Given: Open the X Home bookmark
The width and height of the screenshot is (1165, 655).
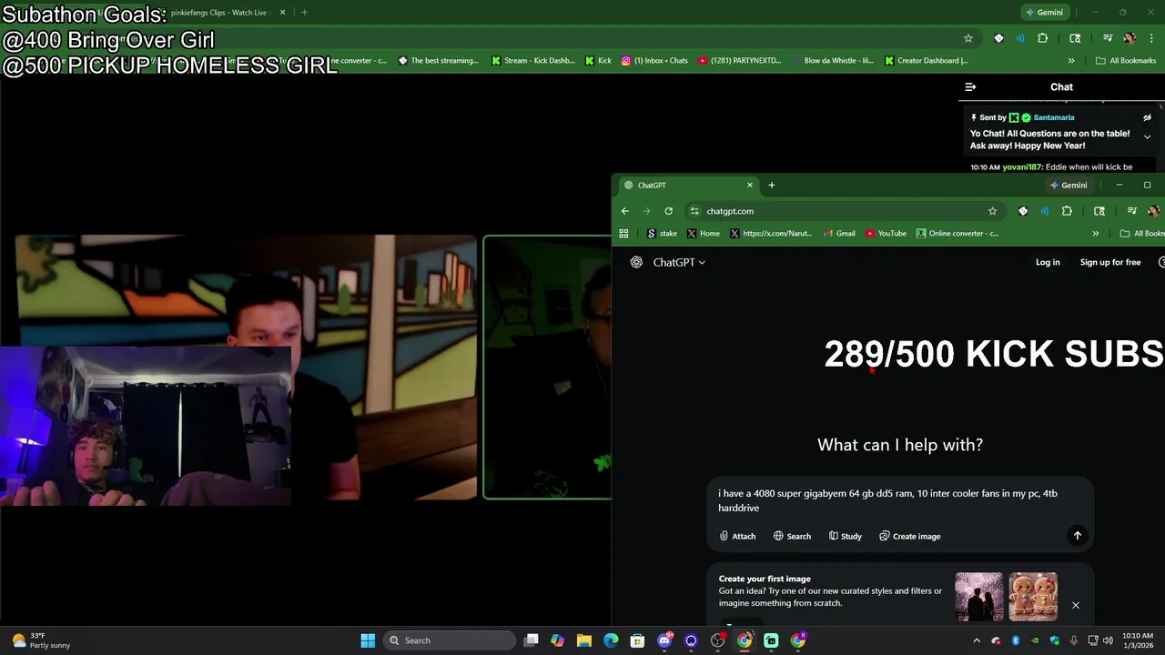Looking at the screenshot, I should coord(704,234).
